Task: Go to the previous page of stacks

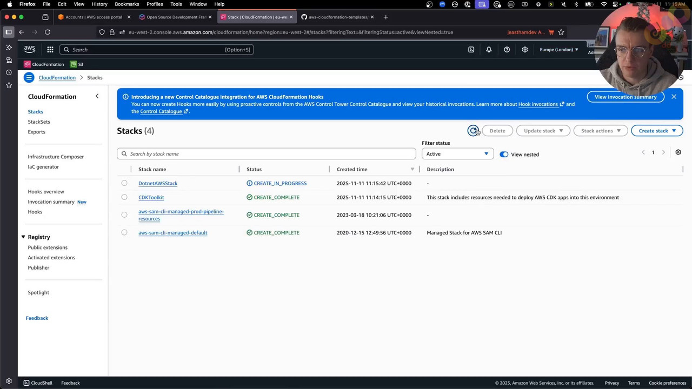Action: pyautogui.click(x=643, y=152)
